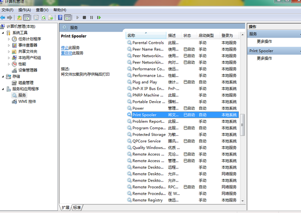
Task: Click the 停止 this service link
Action: click(x=65, y=47)
